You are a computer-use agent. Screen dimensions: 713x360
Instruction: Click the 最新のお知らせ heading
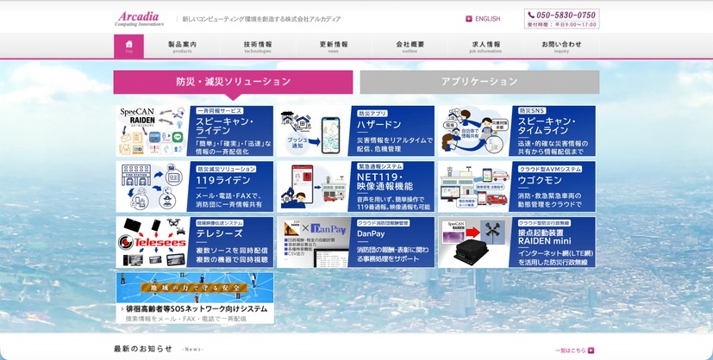click(x=143, y=349)
